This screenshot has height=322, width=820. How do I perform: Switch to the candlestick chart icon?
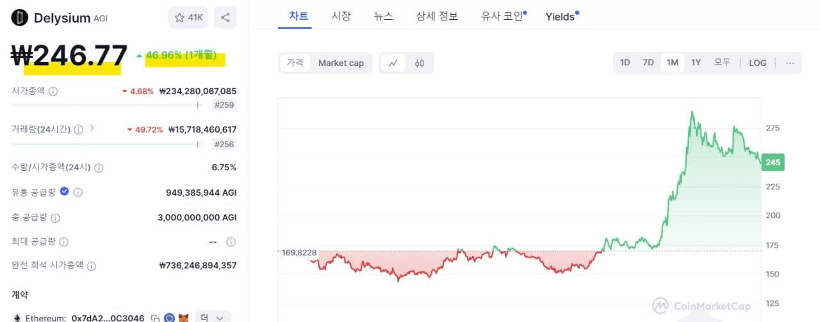420,63
